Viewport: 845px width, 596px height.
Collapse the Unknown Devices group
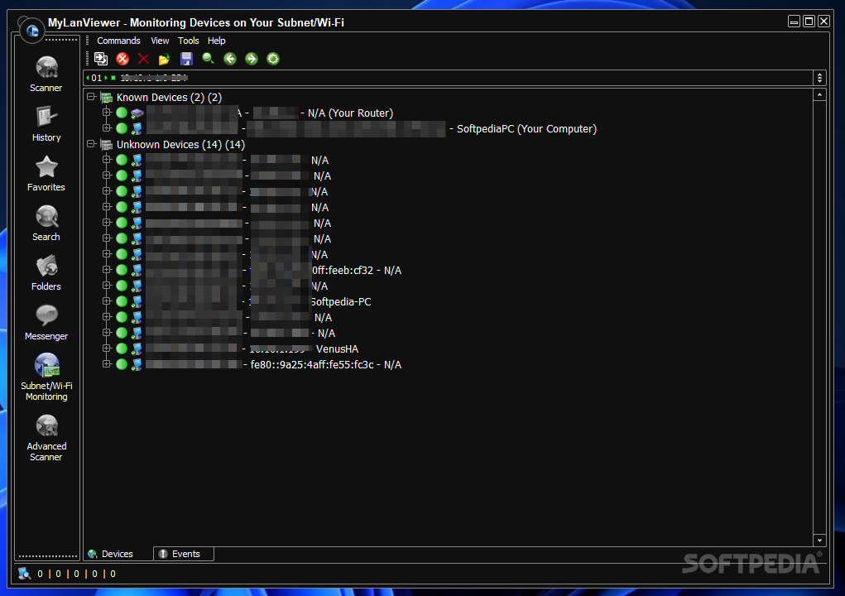pos(91,144)
